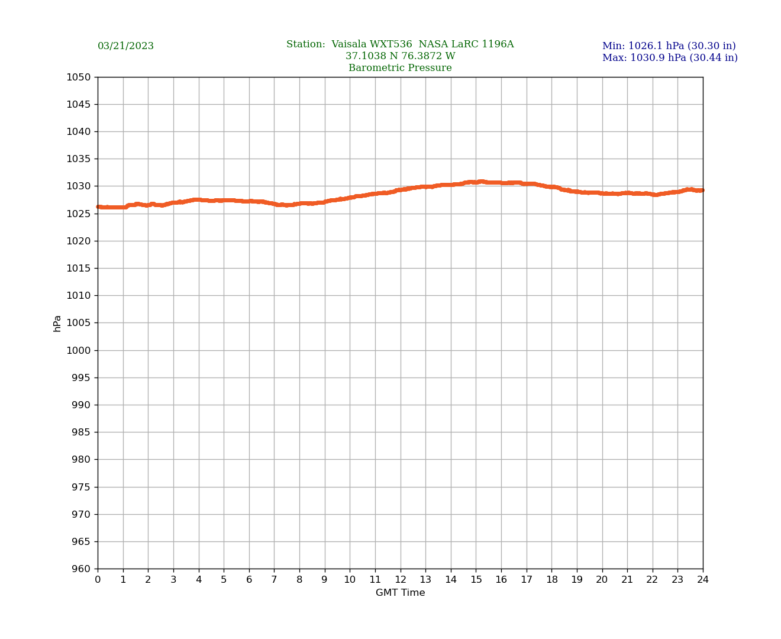This screenshot has height=639, width=781.
Task: Click the pressure line's start at hour 0
Action: 99,207
